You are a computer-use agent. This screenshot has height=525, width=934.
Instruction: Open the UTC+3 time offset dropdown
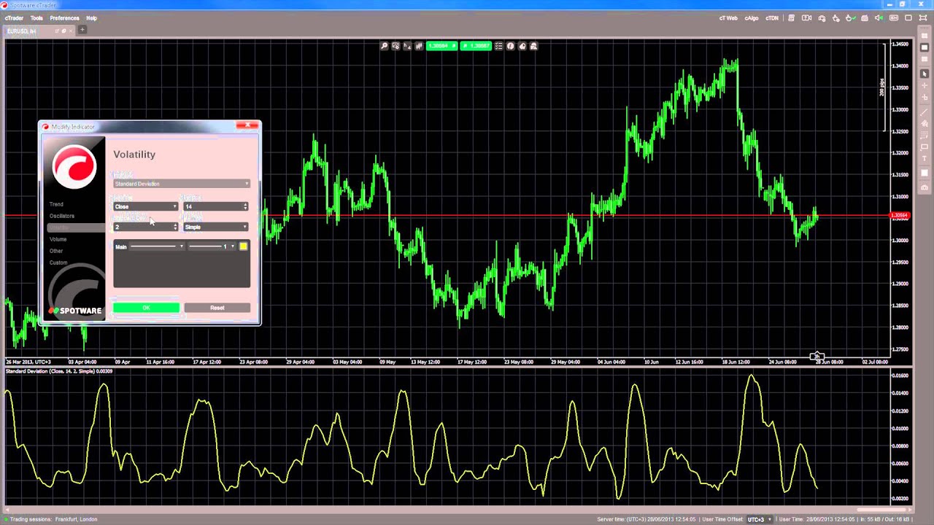coord(759,519)
